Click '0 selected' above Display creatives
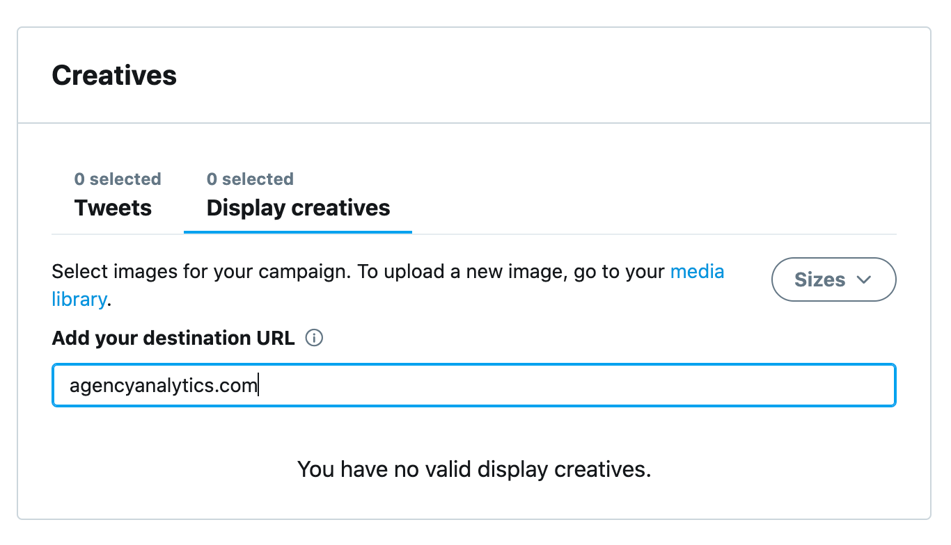This screenshot has width=951, height=545. [250, 179]
